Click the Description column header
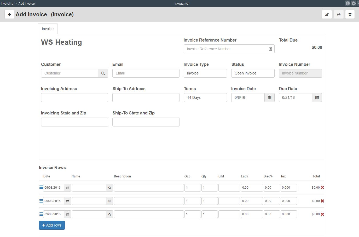 click(122, 176)
